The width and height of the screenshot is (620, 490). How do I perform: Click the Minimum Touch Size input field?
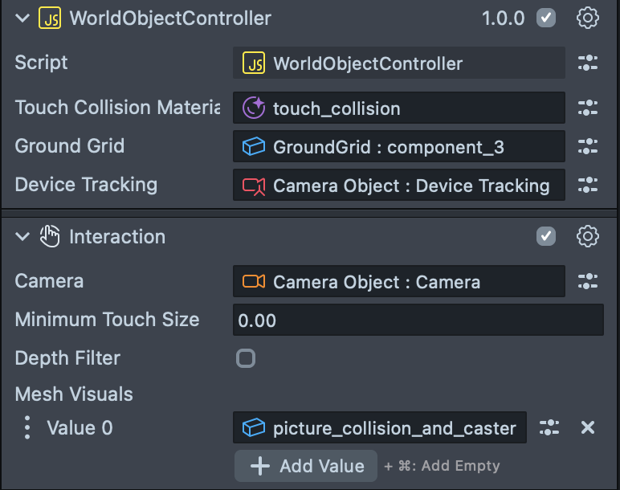pos(418,320)
